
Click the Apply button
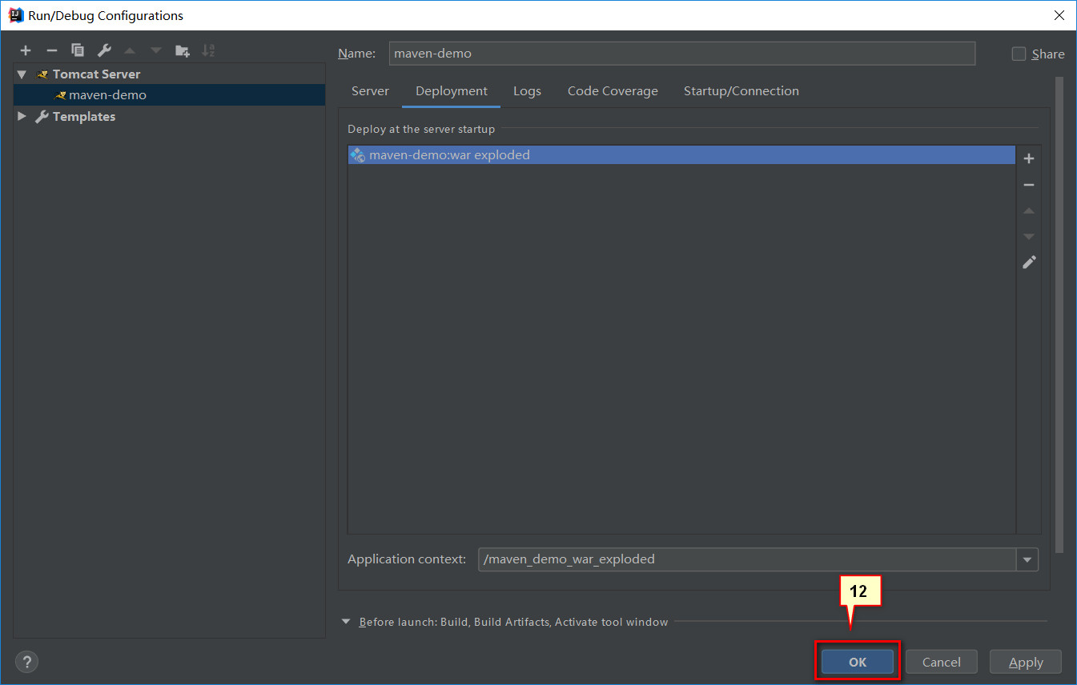1026,662
